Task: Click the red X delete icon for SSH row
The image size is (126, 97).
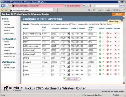Action: click(x=115, y=70)
